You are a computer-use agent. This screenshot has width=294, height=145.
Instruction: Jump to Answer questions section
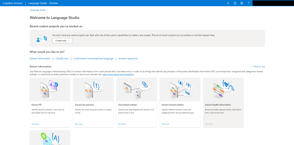click(128, 58)
